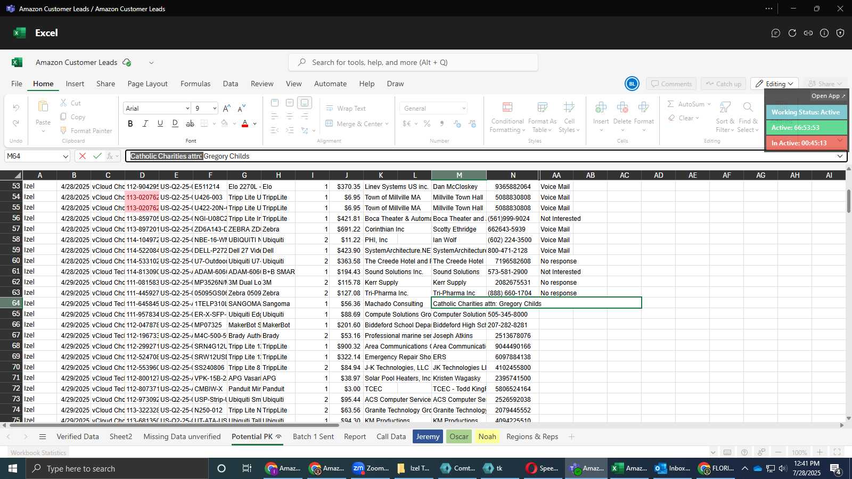Open the Clear eraser menu
852x479 pixels.
(x=684, y=118)
